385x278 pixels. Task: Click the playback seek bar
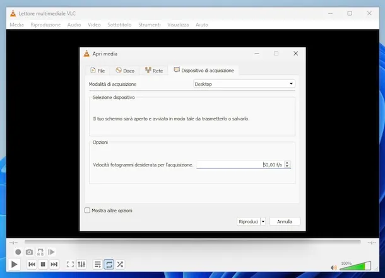pos(192,242)
